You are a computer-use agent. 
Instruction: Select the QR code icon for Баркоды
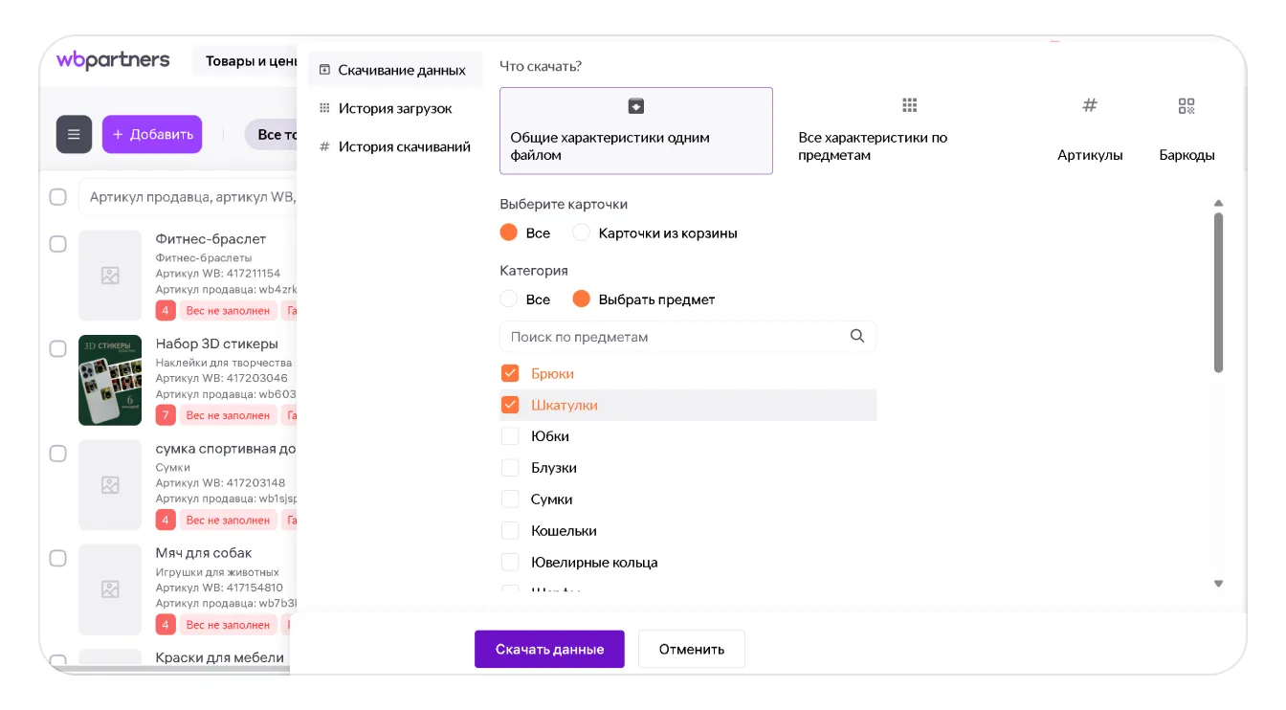1186,106
